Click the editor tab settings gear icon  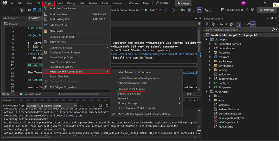(x=200, y=18)
